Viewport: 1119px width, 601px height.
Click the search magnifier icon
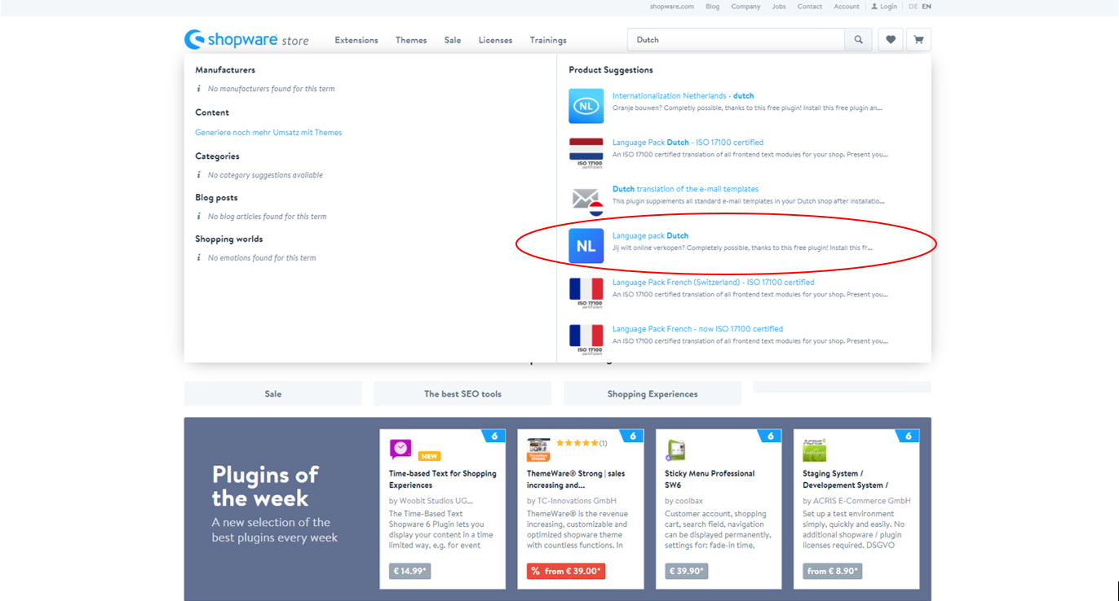(x=858, y=40)
